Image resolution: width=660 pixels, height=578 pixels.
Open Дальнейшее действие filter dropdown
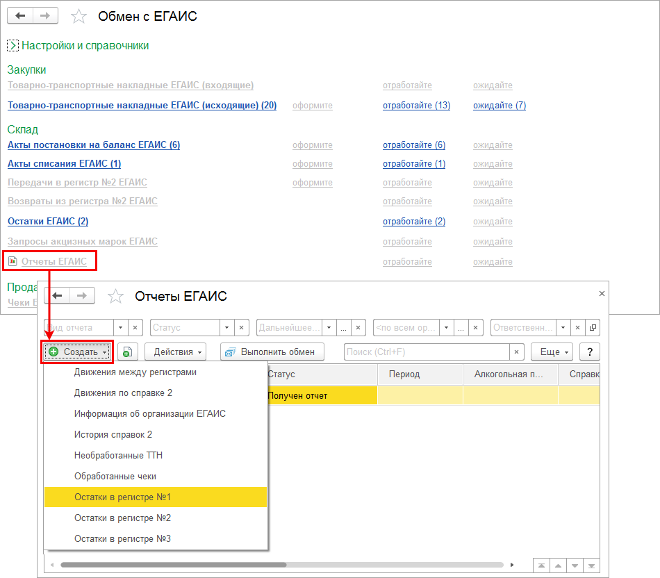329,327
